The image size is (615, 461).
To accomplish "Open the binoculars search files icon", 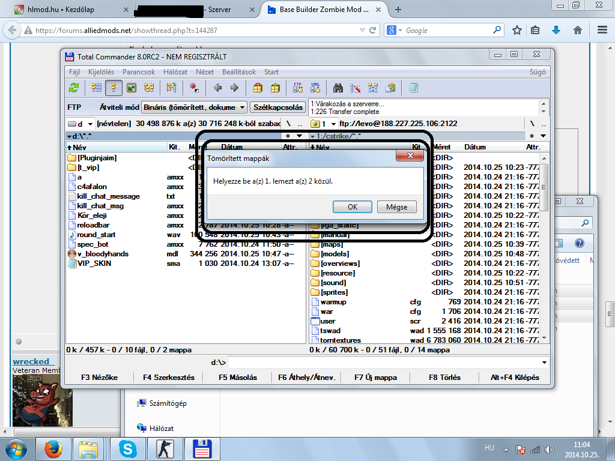I will 338,88.
